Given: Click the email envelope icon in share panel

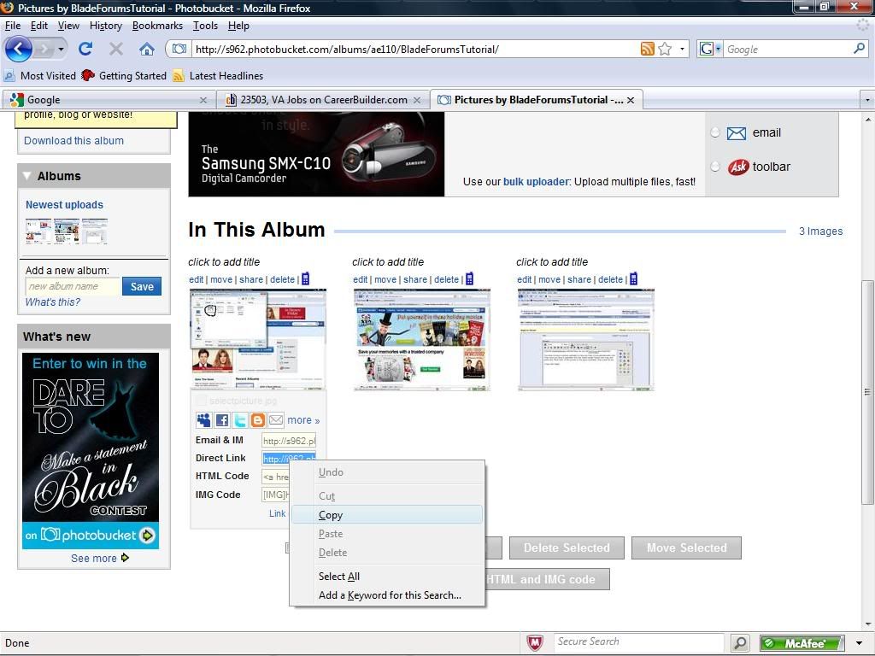Looking at the screenshot, I should pos(737,133).
